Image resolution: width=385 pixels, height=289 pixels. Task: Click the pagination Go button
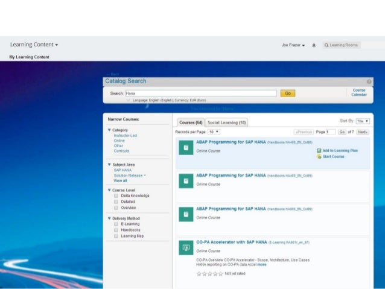coord(342,132)
